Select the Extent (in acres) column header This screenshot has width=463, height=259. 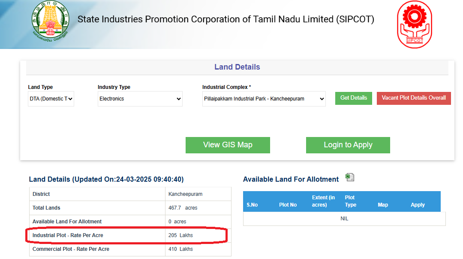point(323,201)
